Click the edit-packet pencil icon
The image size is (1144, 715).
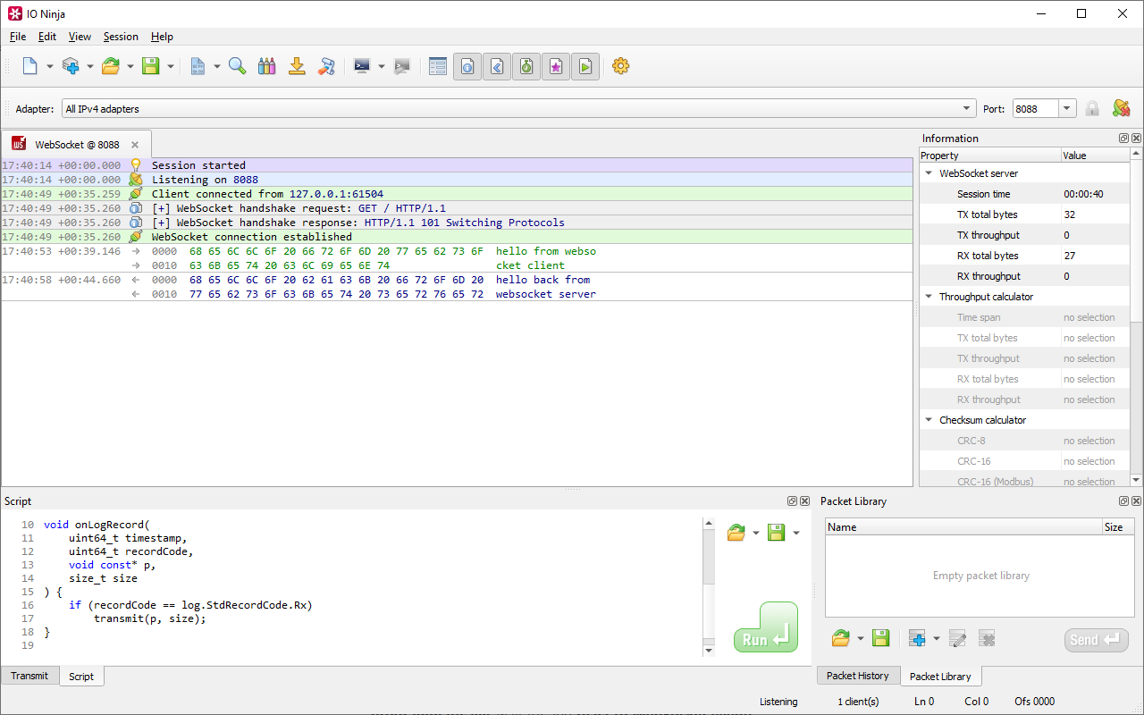957,638
